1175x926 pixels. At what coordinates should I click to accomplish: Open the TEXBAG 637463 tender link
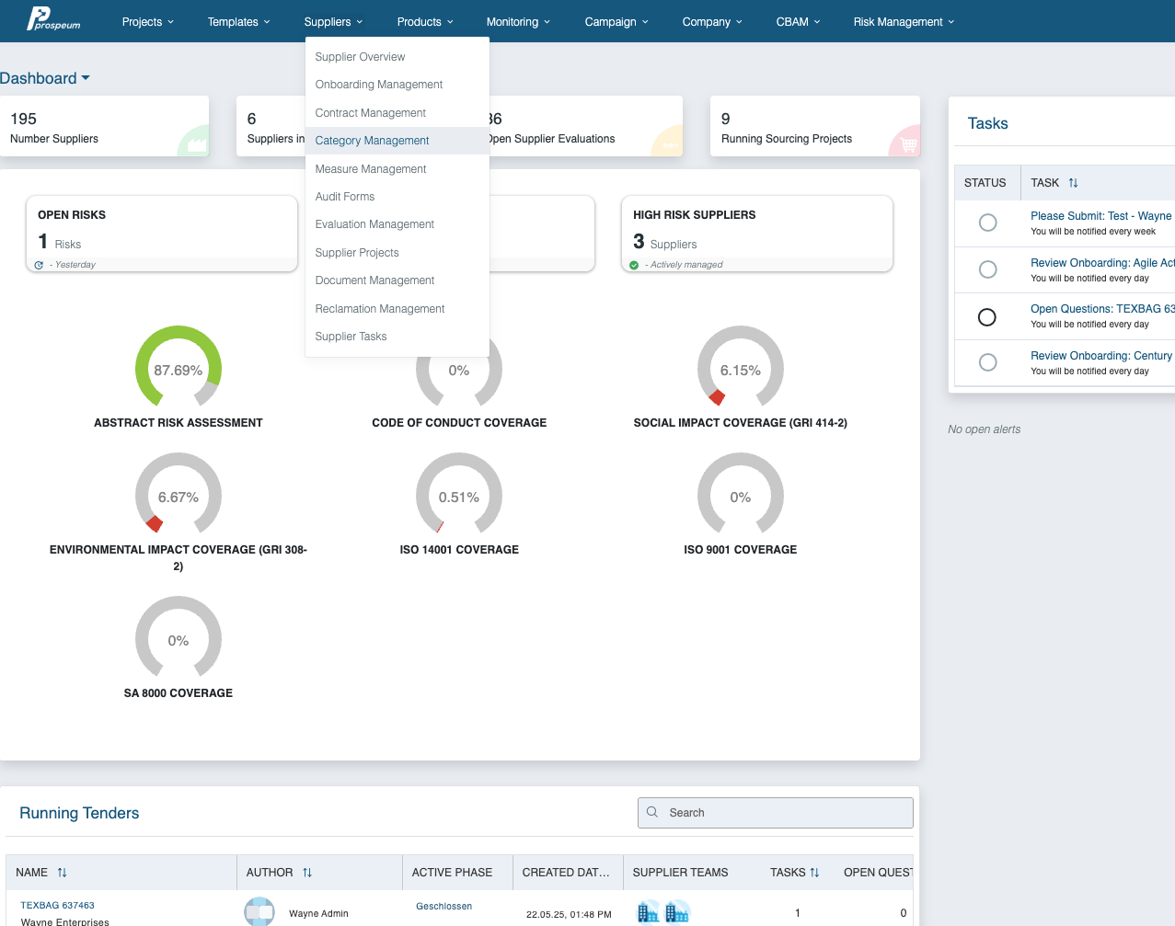[57, 906]
